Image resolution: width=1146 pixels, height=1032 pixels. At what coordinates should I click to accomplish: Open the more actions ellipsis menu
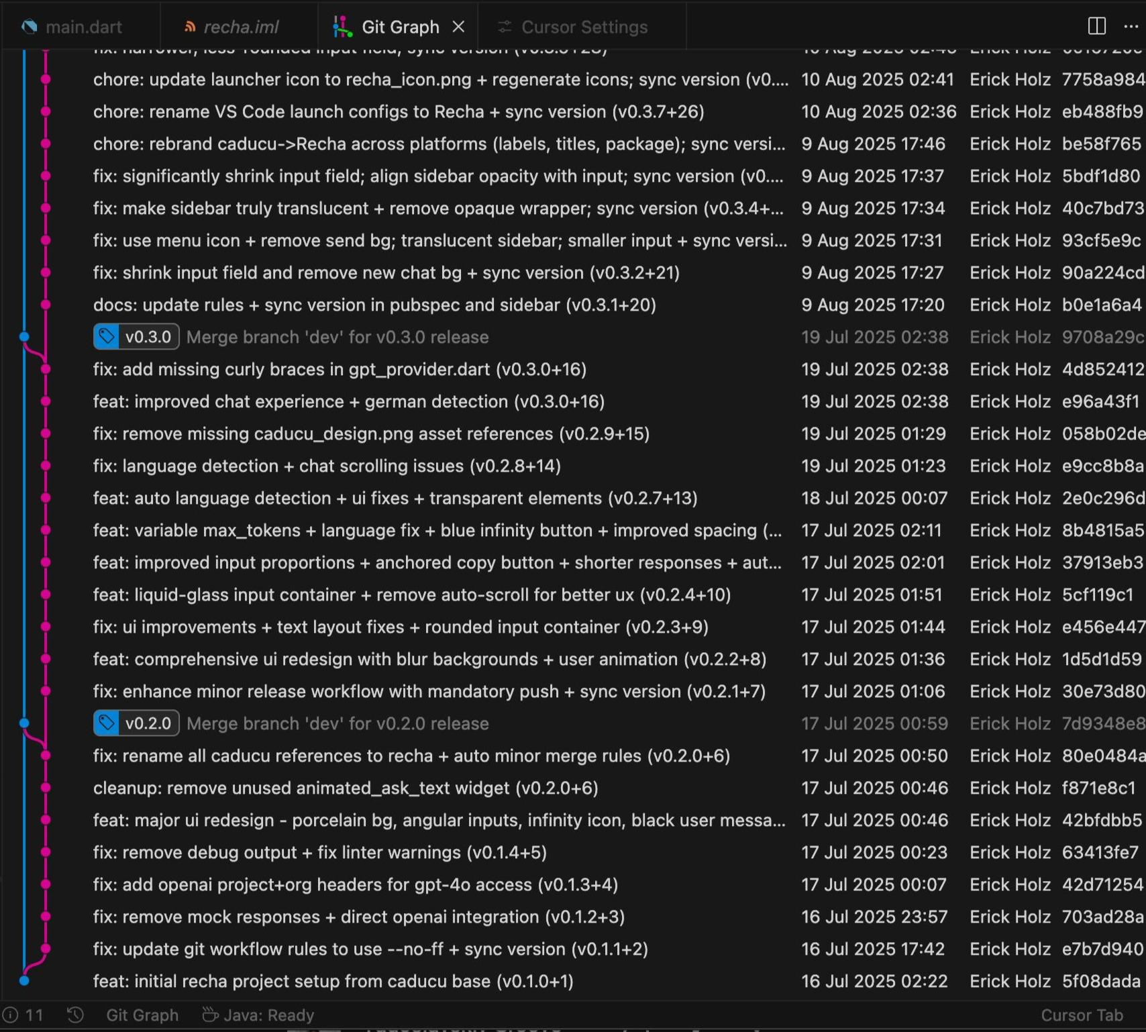pos(1132,27)
